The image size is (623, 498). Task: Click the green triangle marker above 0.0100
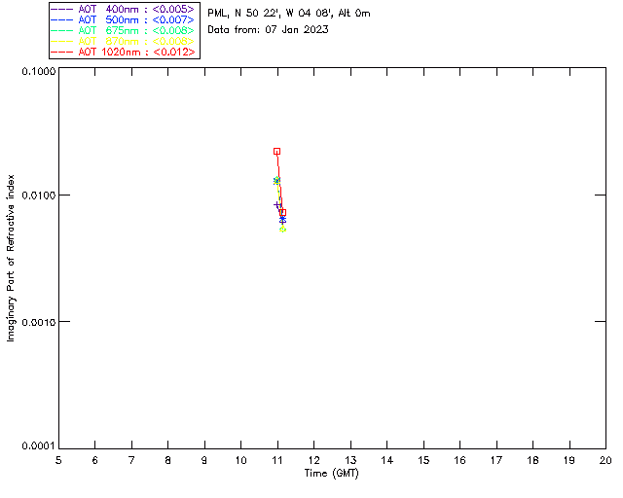coord(276,180)
